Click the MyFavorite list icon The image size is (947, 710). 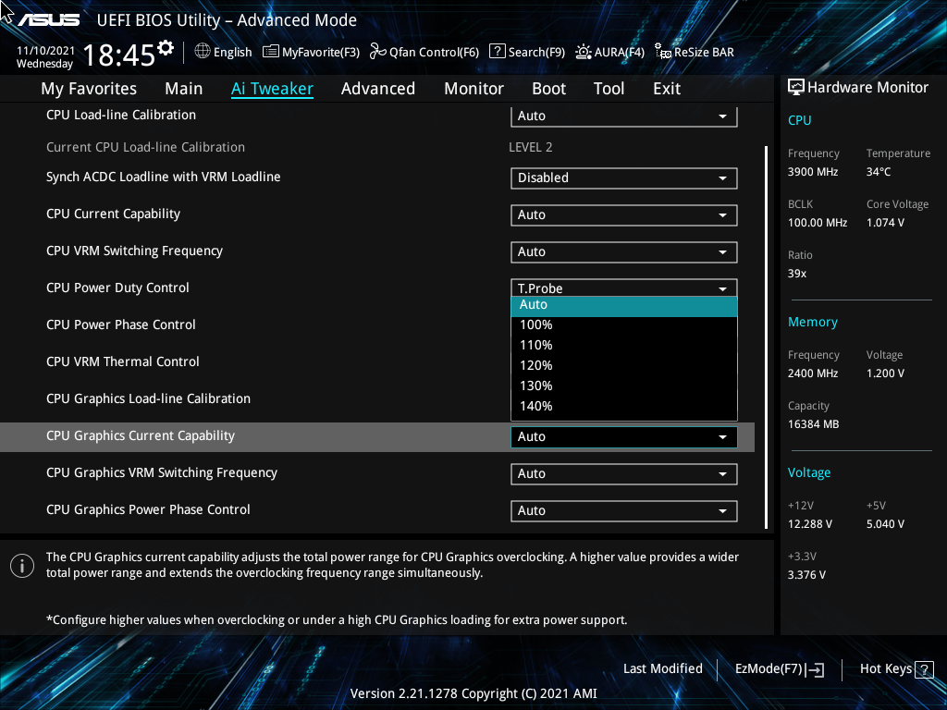tap(271, 52)
